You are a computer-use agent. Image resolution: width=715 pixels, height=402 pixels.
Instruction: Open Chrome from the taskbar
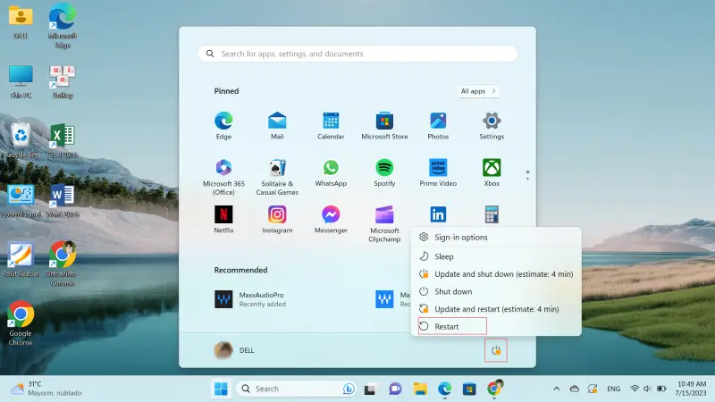494,389
